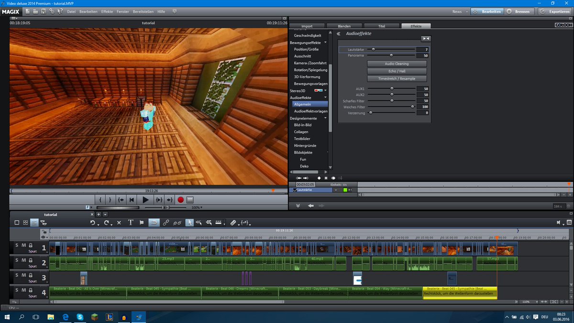The width and height of the screenshot is (574, 323).
Task: Expand the Stereo3D category
Action: point(325,90)
